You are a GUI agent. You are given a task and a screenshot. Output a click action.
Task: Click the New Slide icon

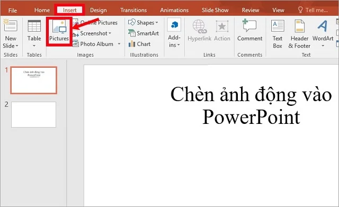coord(10,25)
